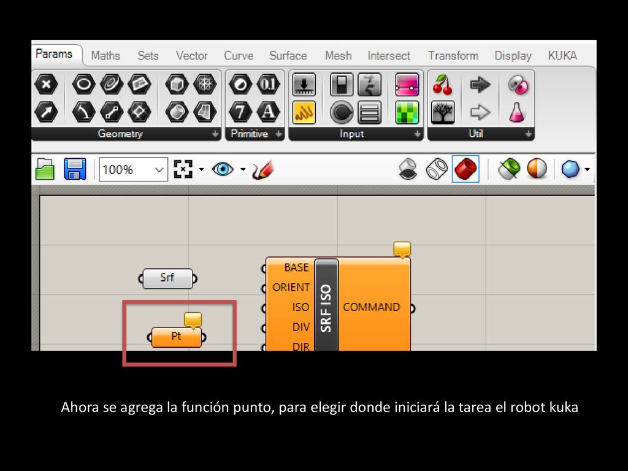Switch to the Surface tab

(288, 55)
